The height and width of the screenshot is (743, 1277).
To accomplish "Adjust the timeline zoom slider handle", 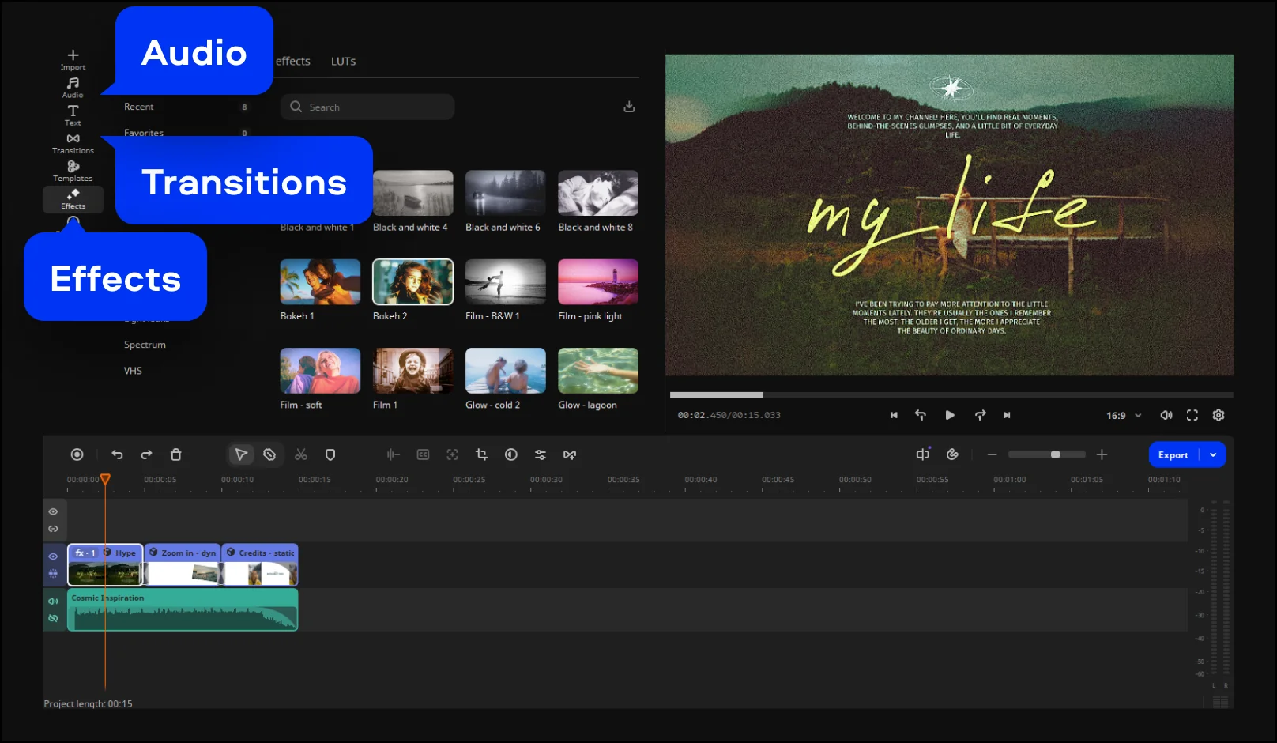I will click(1055, 454).
